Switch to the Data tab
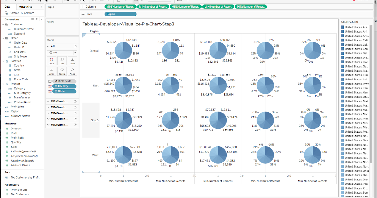This screenshot has height=198, width=377. point(7,6)
